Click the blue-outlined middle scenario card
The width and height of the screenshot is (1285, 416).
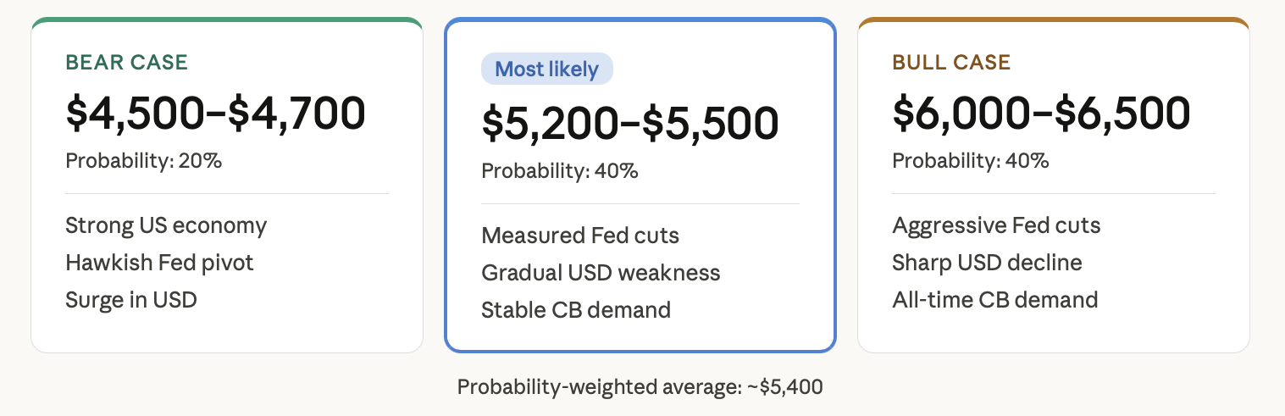[640, 185]
